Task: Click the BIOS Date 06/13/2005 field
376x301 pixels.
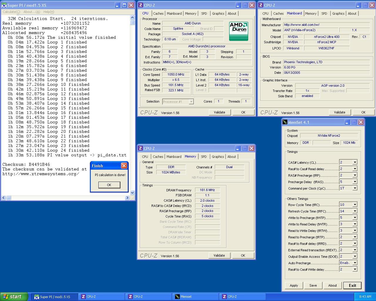Action: [x=326, y=73]
